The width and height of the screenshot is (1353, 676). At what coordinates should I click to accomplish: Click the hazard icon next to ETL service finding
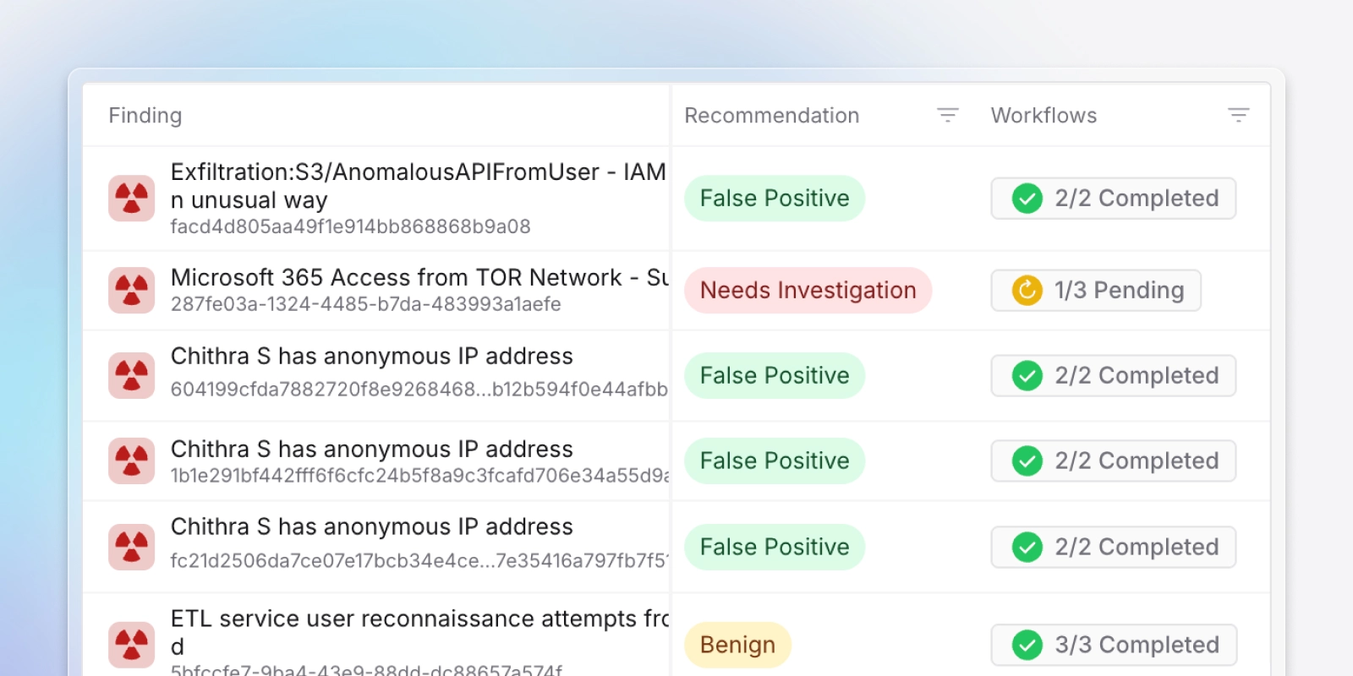pyautogui.click(x=131, y=644)
